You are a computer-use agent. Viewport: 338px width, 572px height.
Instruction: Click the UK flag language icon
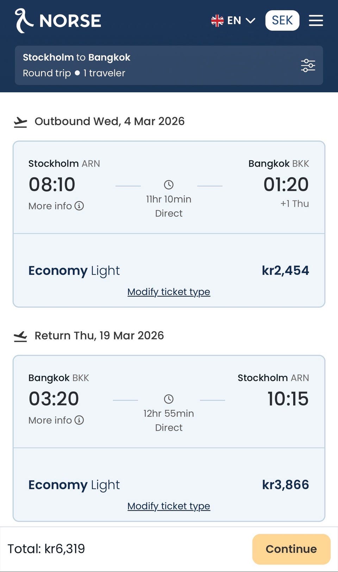pyautogui.click(x=217, y=21)
